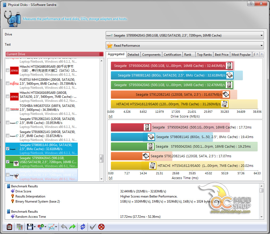Open the save button dropdown arrow
The width and height of the screenshot is (270, 234).
click(x=35, y=227)
